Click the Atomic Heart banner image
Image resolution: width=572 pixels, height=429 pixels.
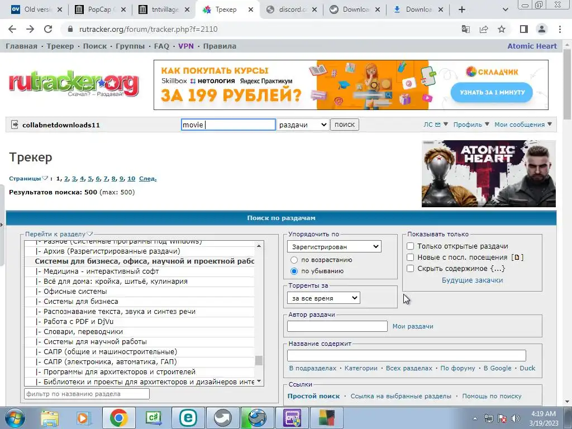(488, 174)
